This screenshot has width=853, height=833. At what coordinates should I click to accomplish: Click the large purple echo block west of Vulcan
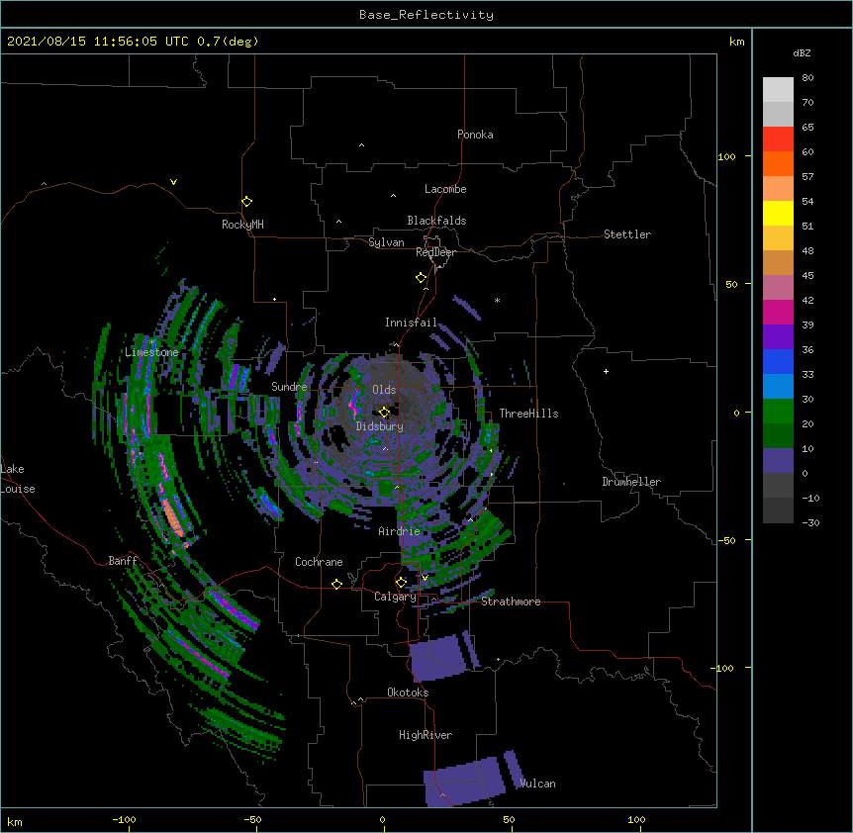(x=464, y=782)
